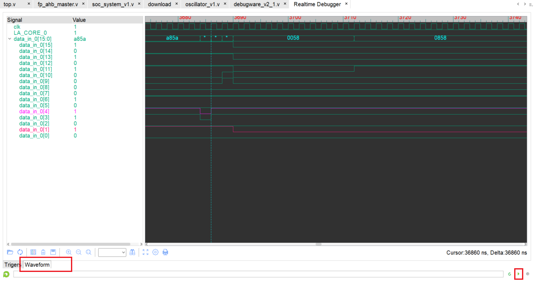The height and width of the screenshot is (281, 534).
Task: Open waveform settings gear icon
Action: tap(155, 252)
